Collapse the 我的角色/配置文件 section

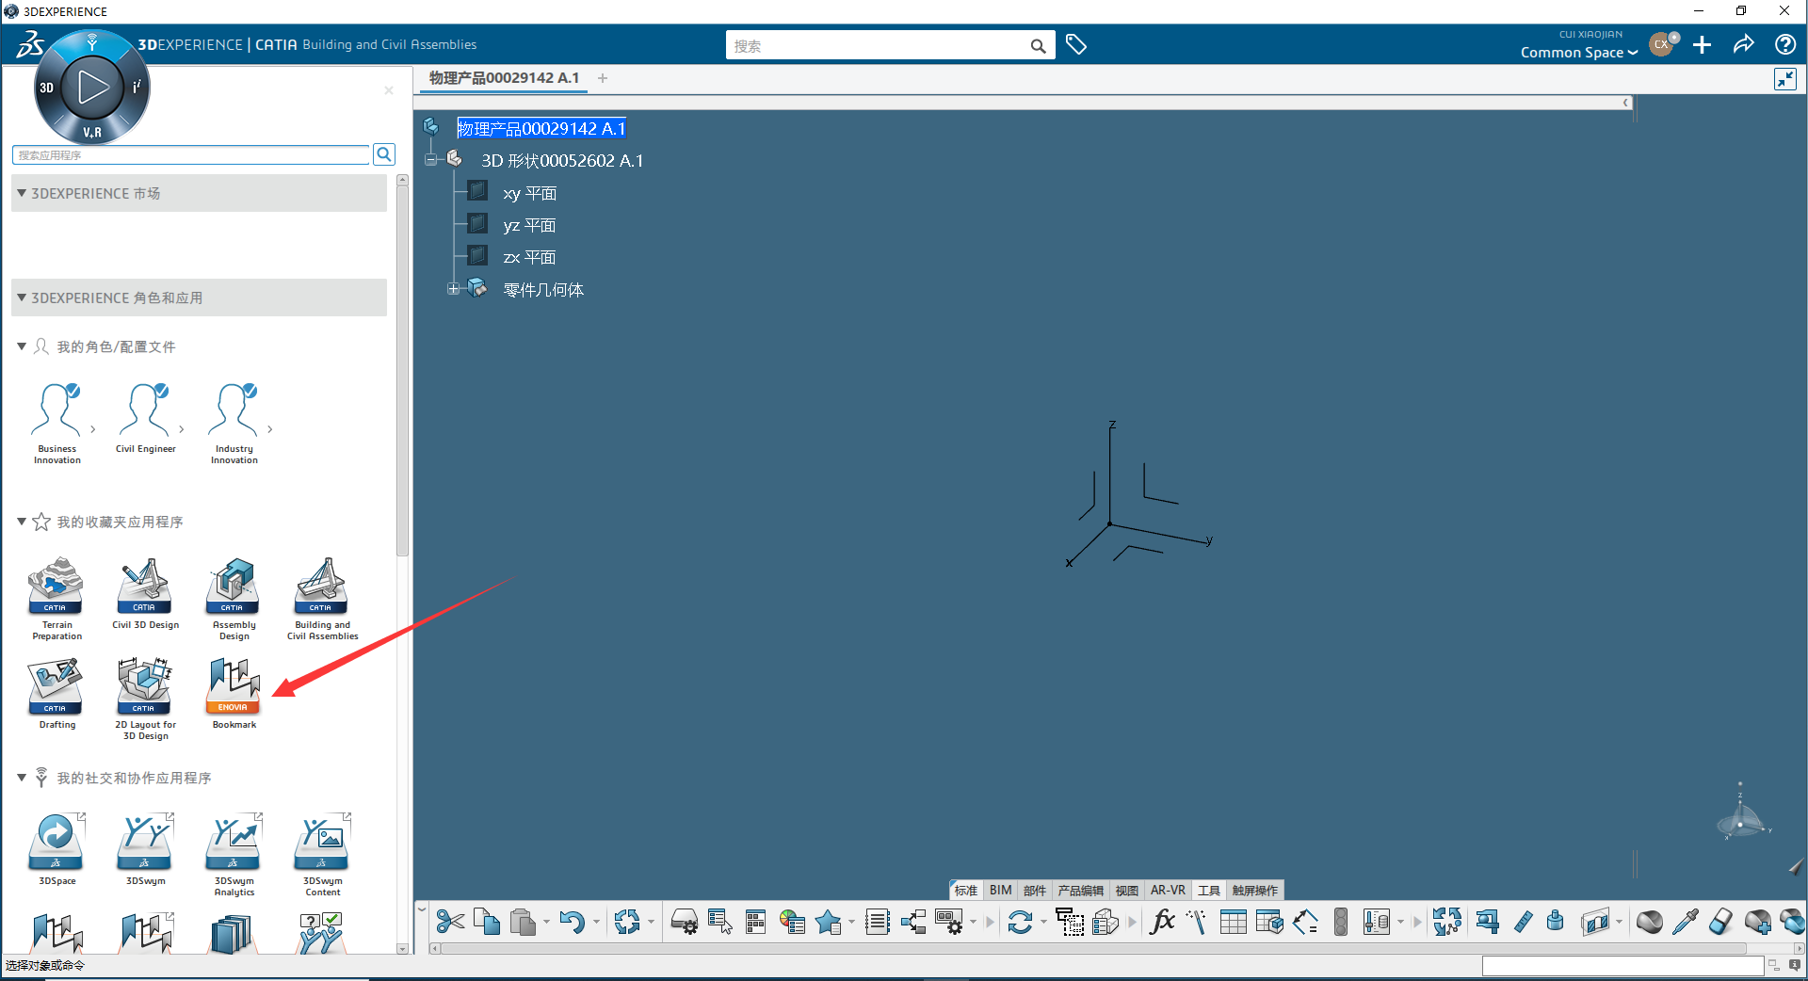[21, 346]
